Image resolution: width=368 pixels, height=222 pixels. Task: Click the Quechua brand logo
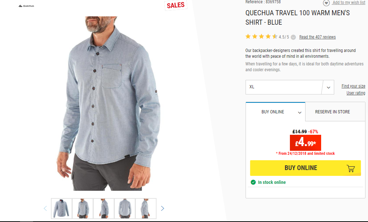pyautogui.click(x=26, y=6)
